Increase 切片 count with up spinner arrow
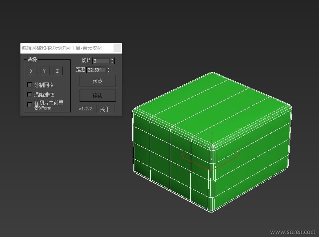Viewport: 319px width, 237px height. 112,60
